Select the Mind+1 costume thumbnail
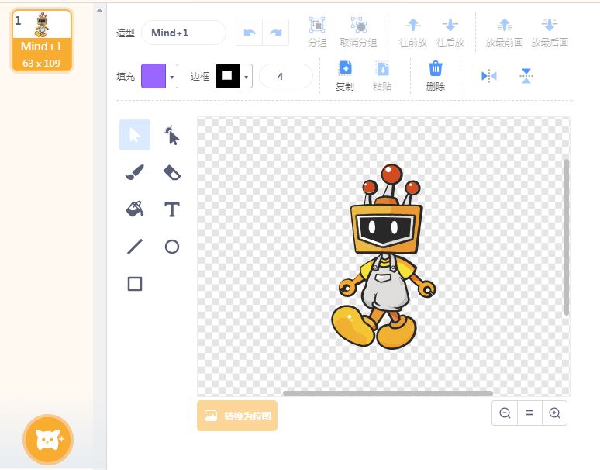 click(x=42, y=40)
